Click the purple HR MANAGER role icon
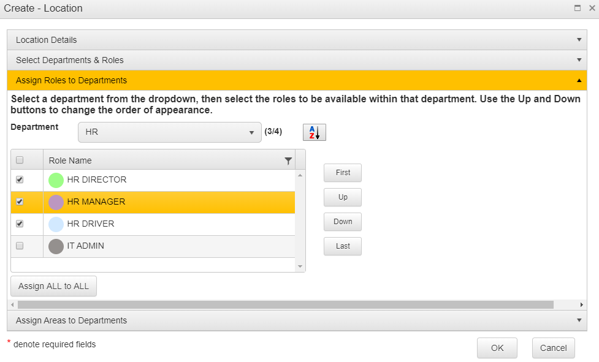 click(x=56, y=203)
